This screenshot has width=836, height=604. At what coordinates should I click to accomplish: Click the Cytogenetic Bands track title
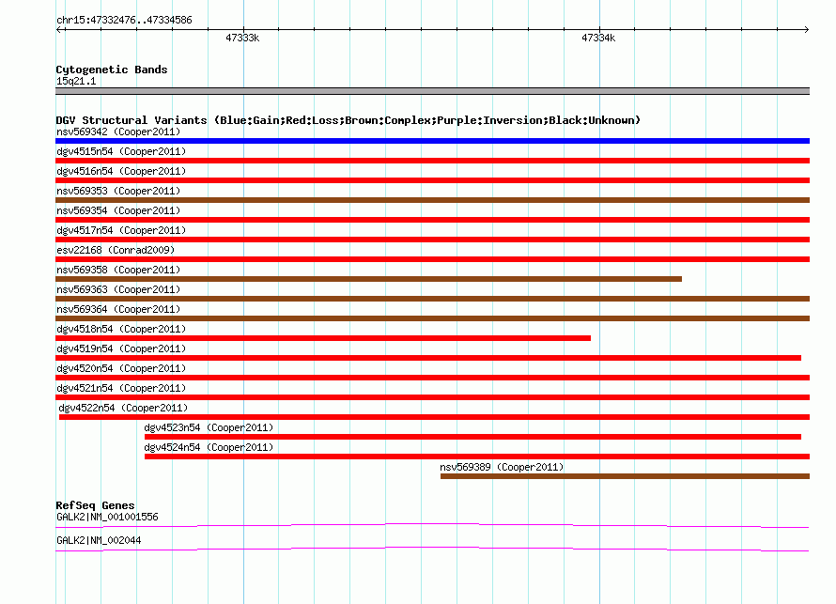click(x=111, y=70)
